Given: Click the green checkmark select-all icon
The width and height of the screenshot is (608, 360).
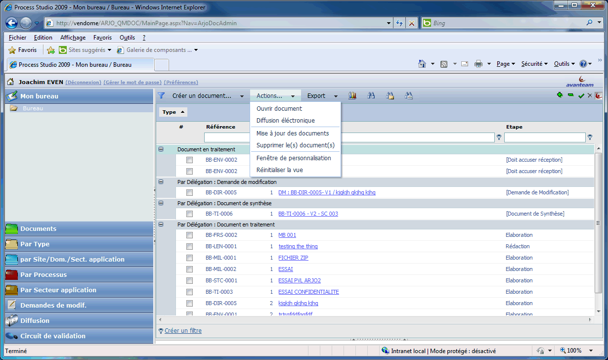Looking at the screenshot, I should coord(581,96).
